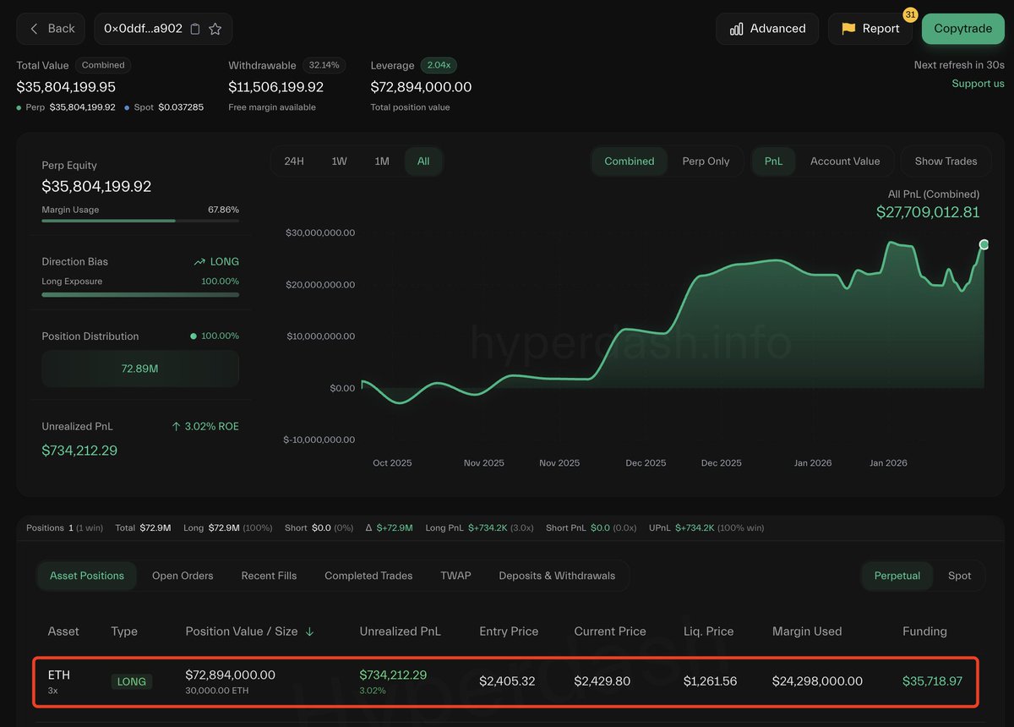Click the flag icon on the Report button
This screenshot has height=727, width=1014.
click(848, 28)
